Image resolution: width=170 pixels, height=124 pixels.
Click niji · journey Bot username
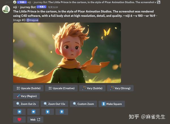tap(24, 7)
